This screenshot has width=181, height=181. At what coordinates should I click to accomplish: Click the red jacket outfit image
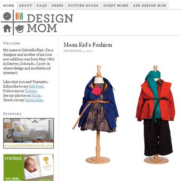[x=156, y=114]
